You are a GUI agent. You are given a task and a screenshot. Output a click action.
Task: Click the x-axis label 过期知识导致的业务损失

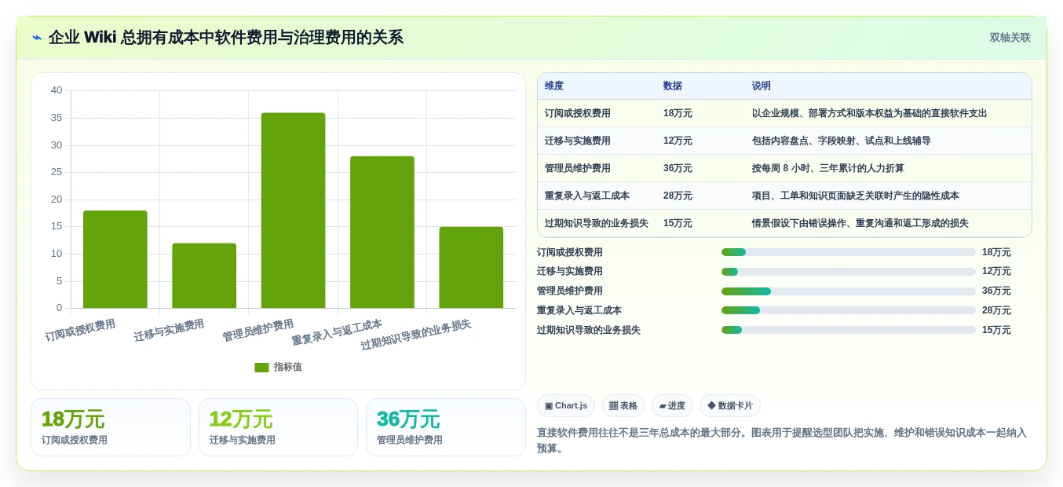pos(415,335)
